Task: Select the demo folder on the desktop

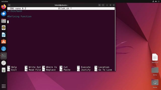Action: pos(155,71)
